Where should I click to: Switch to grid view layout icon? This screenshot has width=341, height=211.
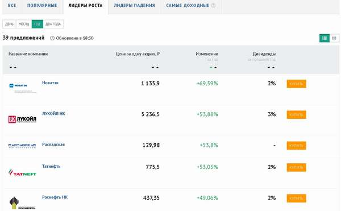pyautogui.click(x=334, y=38)
